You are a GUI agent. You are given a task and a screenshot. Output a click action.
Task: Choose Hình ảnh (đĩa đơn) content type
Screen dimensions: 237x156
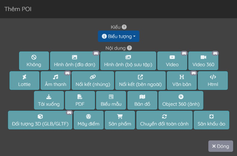[74, 61]
